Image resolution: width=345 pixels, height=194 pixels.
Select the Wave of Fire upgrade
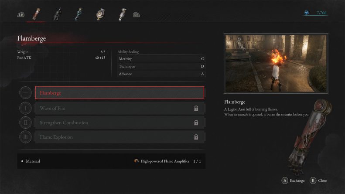point(120,108)
